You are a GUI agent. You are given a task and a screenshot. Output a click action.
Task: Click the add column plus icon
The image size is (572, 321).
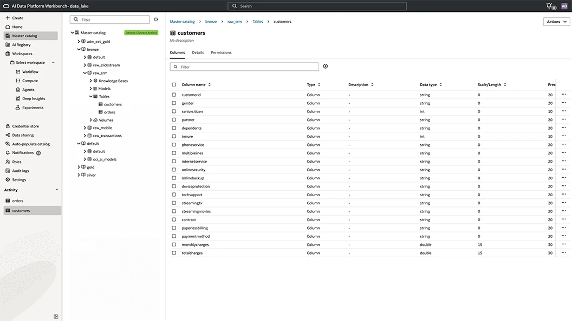326,66
